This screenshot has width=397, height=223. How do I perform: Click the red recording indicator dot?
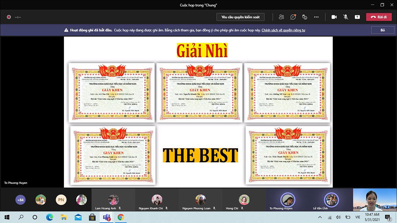point(9,17)
